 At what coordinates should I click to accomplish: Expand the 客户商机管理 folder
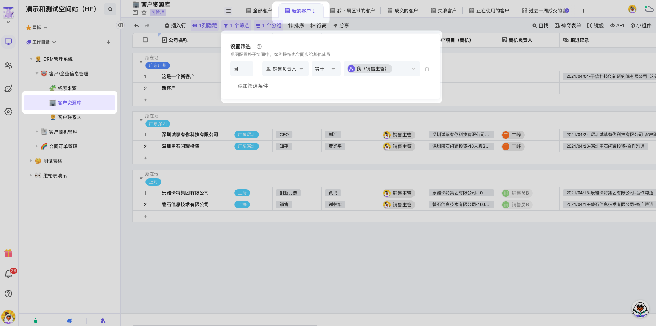[37, 132]
